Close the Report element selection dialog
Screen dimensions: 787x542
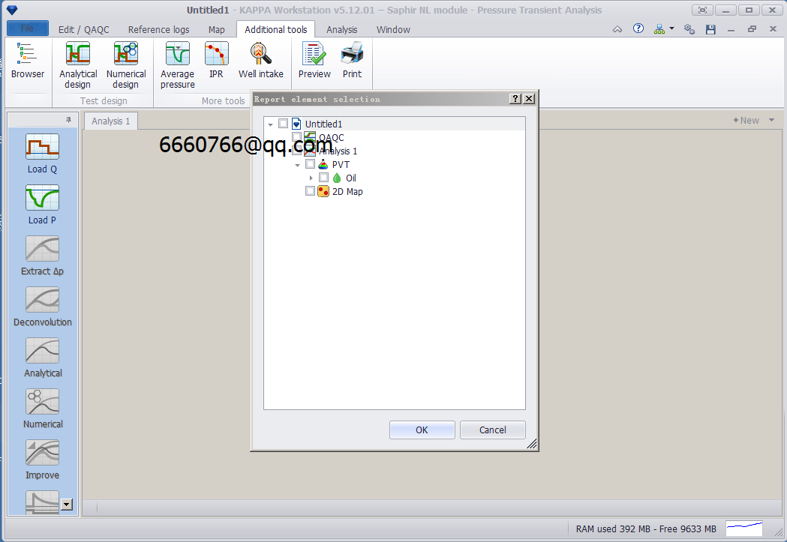(x=528, y=99)
